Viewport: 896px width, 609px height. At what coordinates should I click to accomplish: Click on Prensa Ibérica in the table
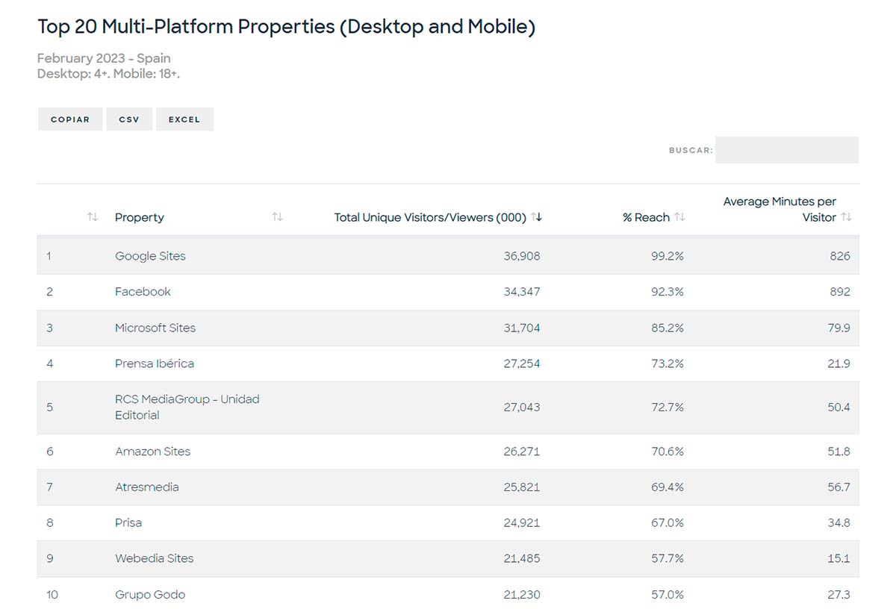(x=155, y=363)
